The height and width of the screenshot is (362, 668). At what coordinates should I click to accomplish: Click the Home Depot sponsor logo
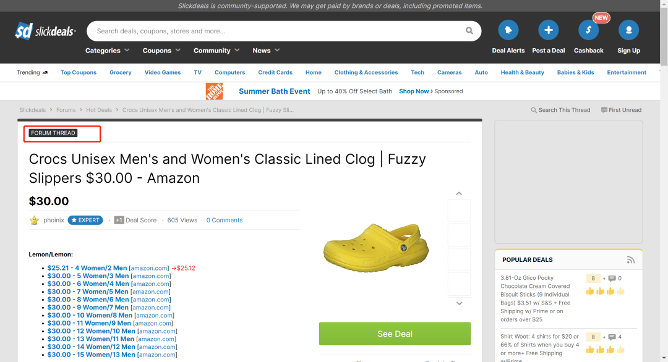[214, 91]
